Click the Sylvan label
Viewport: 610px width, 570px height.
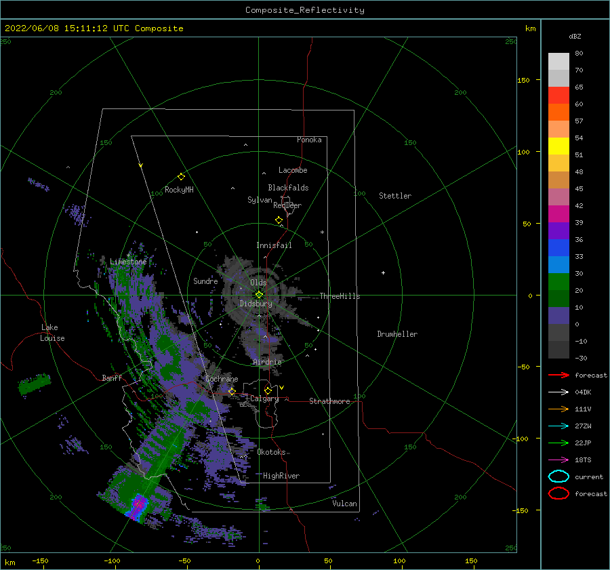[x=260, y=200]
